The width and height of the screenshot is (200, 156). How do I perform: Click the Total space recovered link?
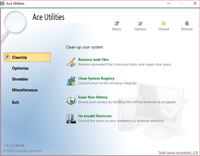pos(178,152)
